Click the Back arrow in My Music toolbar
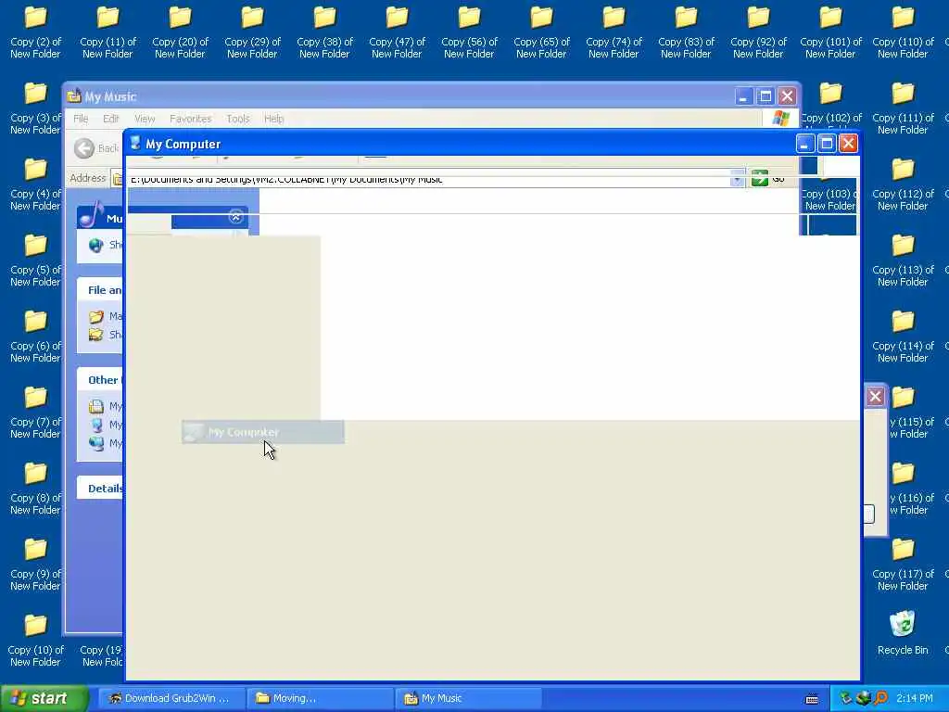Image resolution: width=949 pixels, height=712 pixels. (x=84, y=148)
